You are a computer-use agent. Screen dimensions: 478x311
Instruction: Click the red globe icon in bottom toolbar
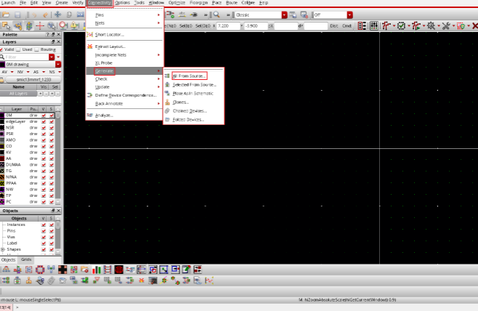click(x=118, y=270)
